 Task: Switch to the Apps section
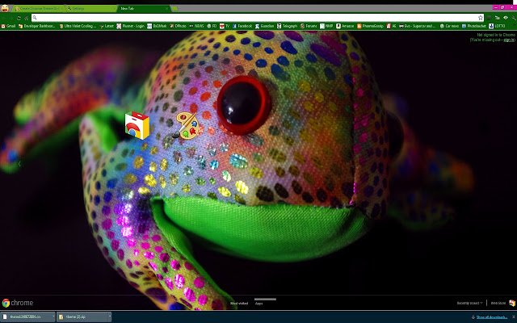coord(258,304)
